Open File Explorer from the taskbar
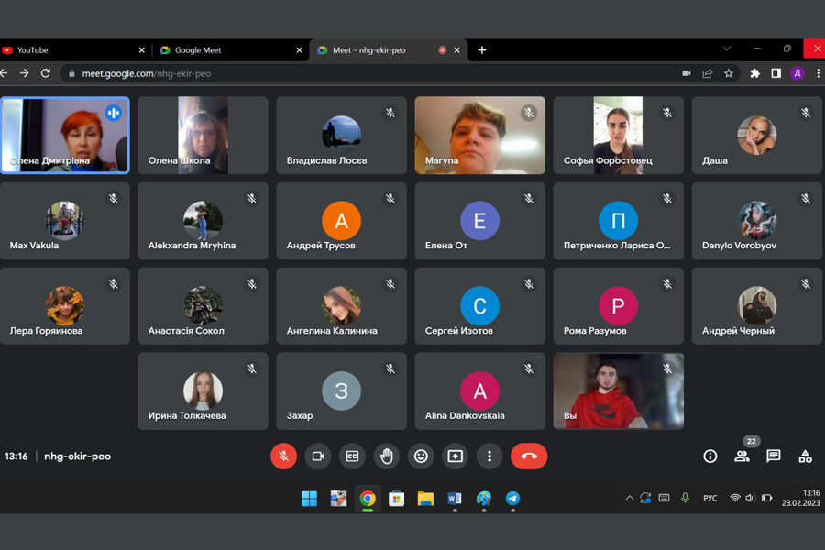The width and height of the screenshot is (825, 550). [x=425, y=498]
